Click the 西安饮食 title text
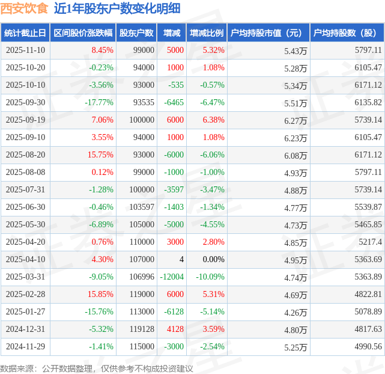Screen dimensions: 385x374 point(24,8)
